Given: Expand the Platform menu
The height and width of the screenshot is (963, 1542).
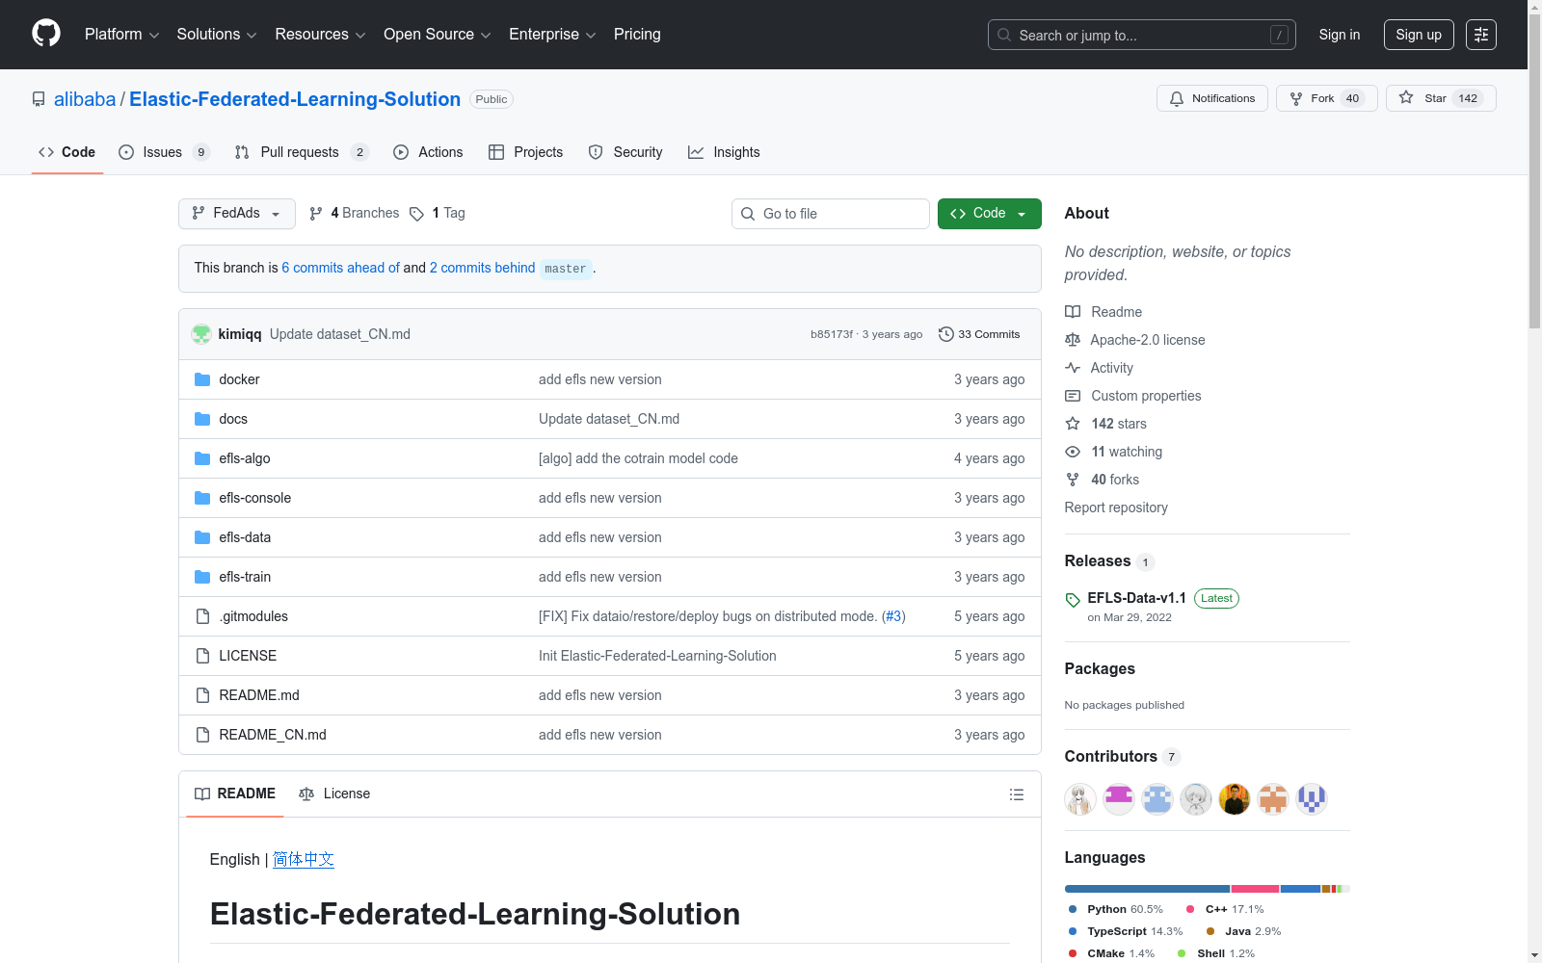Looking at the screenshot, I should (122, 35).
